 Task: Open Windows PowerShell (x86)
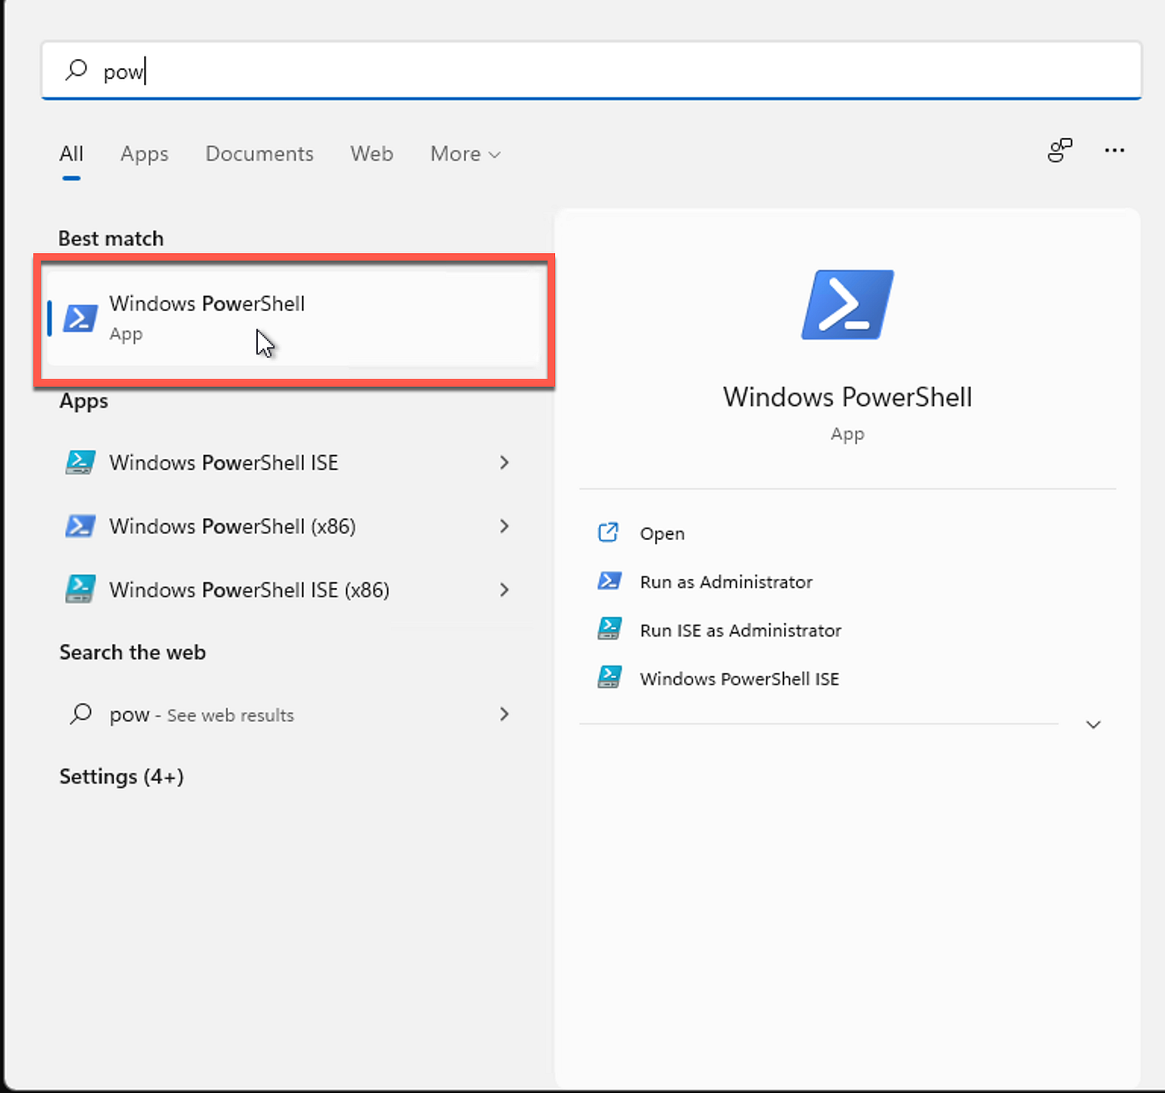(231, 526)
